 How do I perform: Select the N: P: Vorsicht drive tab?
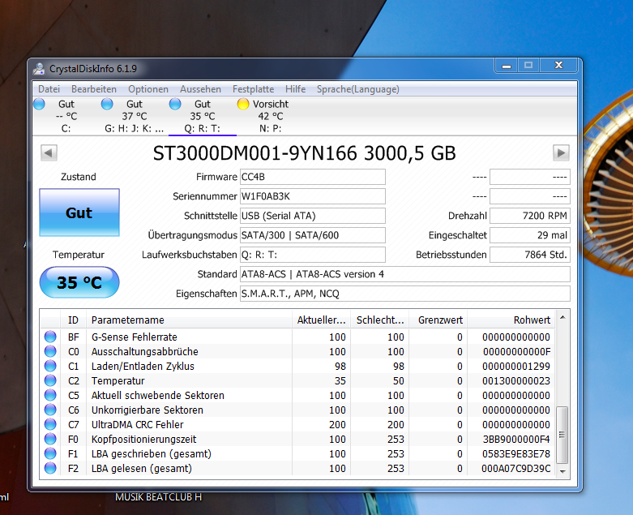click(x=271, y=116)
